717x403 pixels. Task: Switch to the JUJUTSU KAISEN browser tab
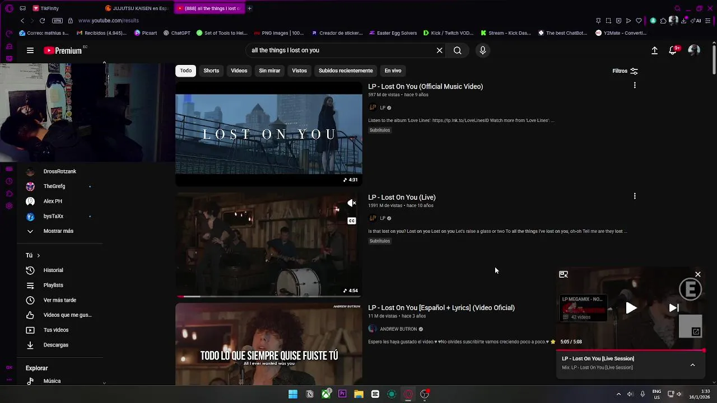click(137, 8)
